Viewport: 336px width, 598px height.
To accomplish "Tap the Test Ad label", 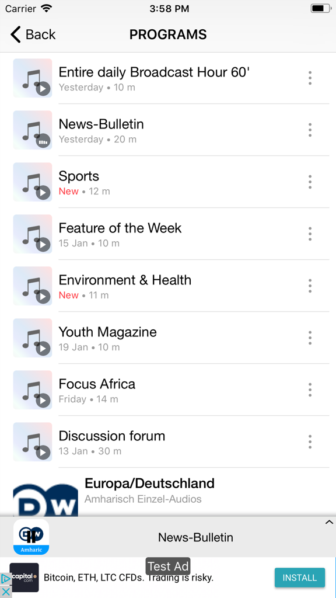I will pos(168,566).
